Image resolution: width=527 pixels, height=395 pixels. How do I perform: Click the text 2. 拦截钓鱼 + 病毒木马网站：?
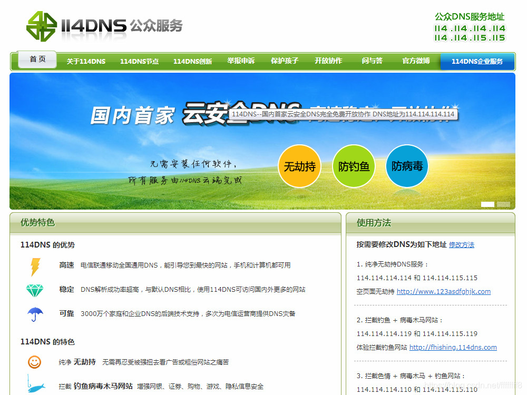[x=401, y=320]
